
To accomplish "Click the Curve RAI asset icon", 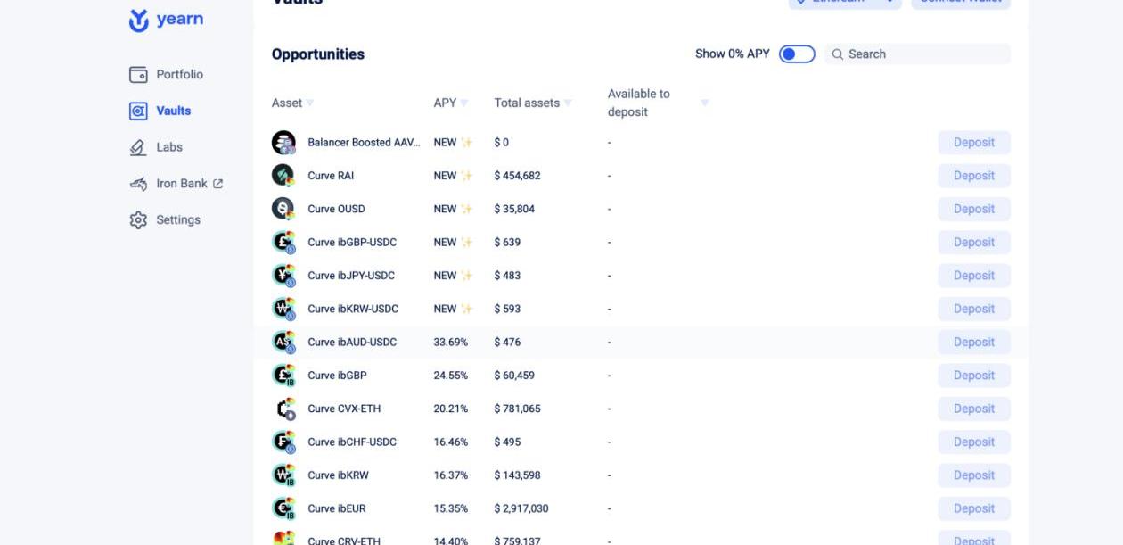I will point(283,176).
